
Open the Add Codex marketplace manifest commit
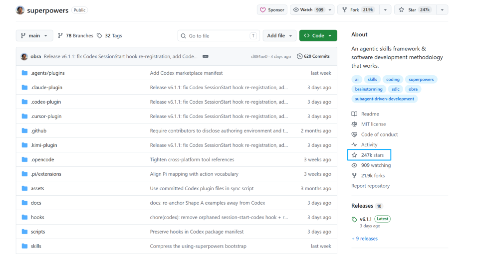click(186, 73)
